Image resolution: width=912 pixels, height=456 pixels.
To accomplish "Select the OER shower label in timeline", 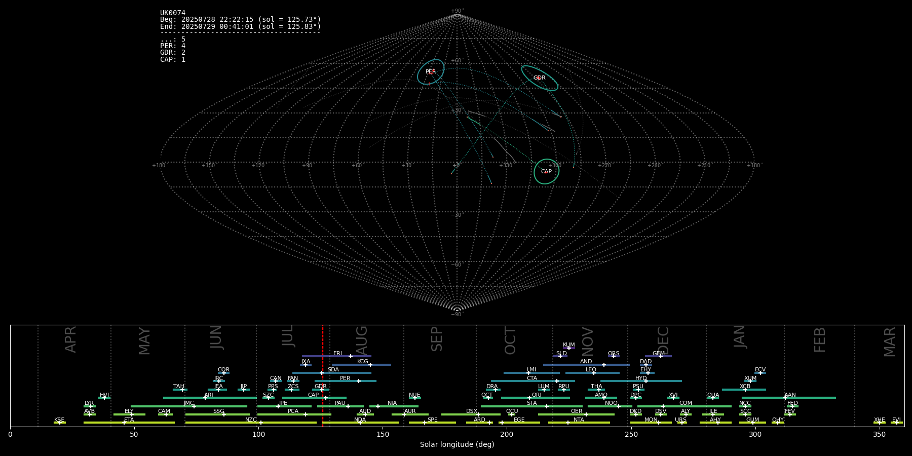I will point(577,411).
